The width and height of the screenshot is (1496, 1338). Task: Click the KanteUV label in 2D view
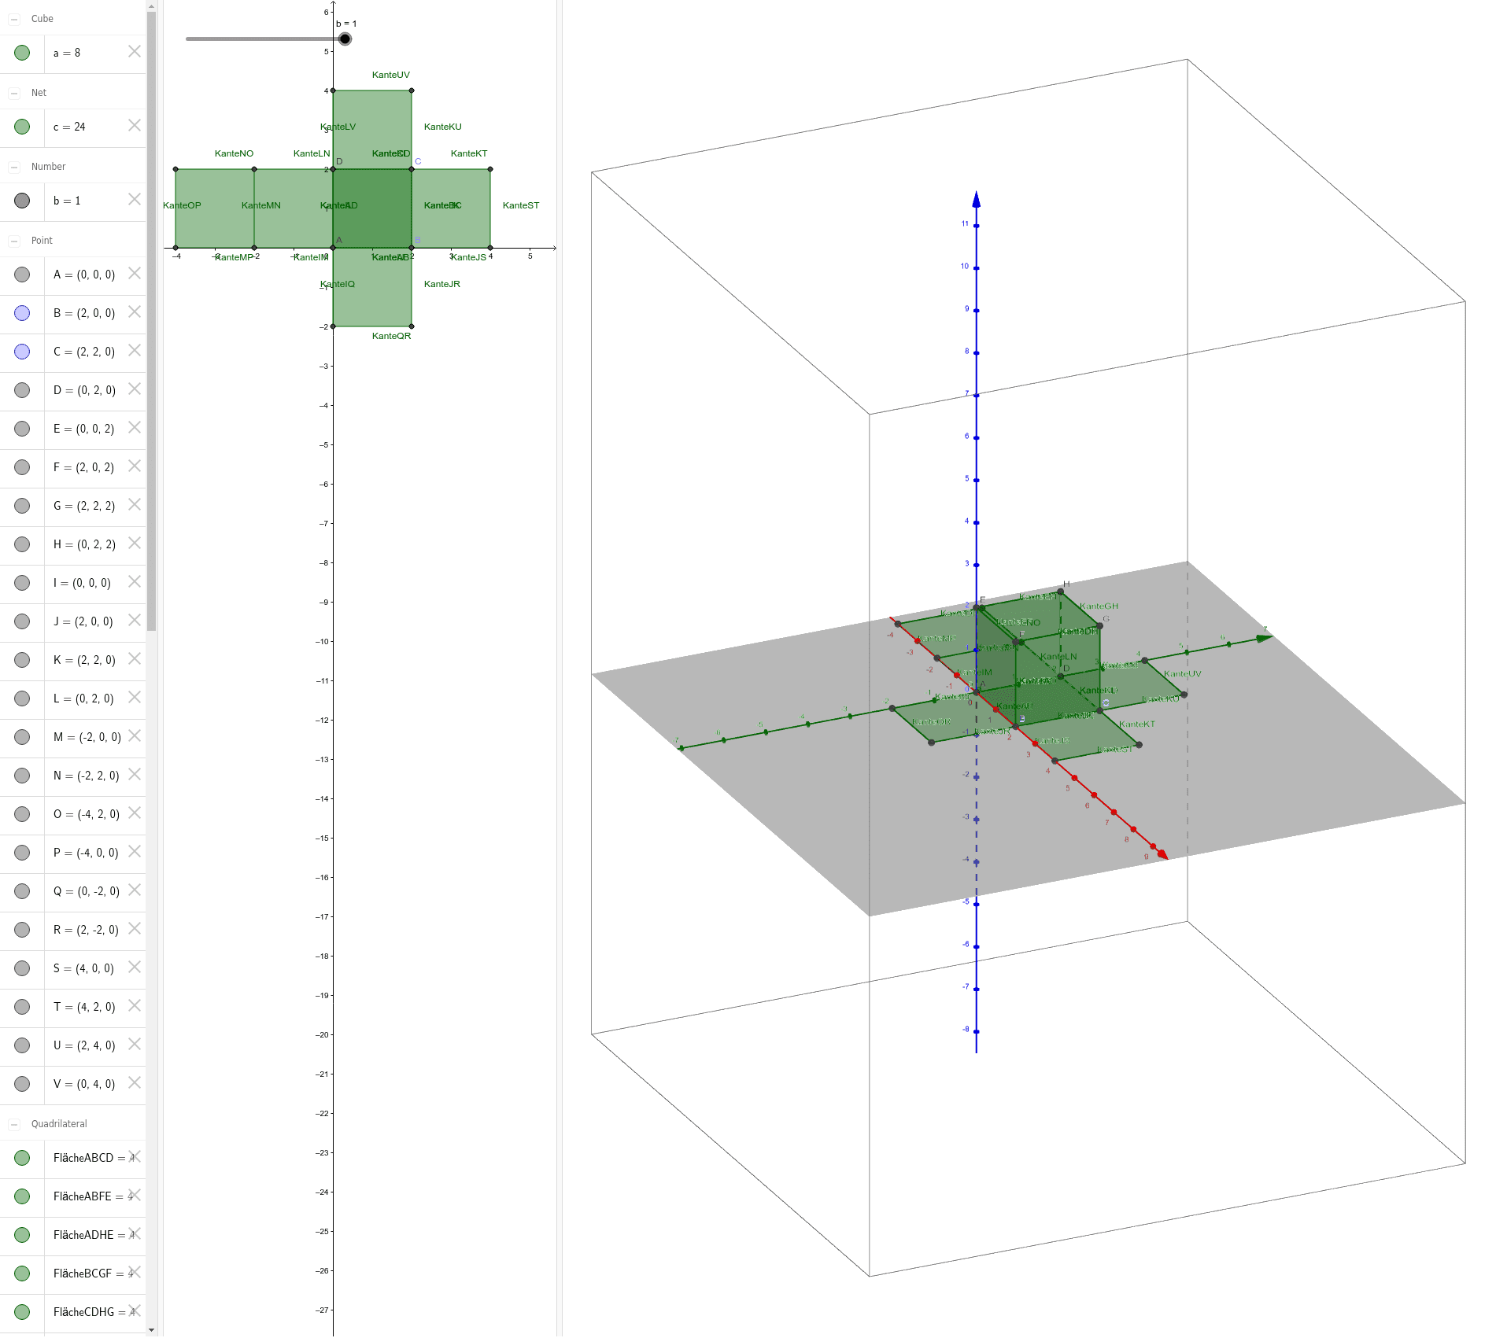(391, 75)
